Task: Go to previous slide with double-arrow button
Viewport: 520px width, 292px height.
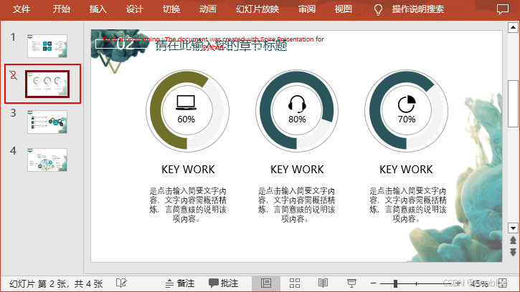Action: (513, 242)
